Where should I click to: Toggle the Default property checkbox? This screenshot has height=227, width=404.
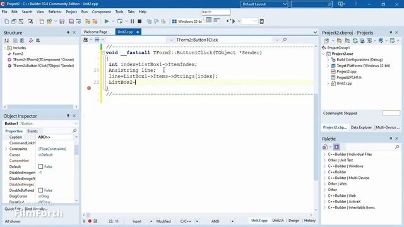[x=40, y=166]
